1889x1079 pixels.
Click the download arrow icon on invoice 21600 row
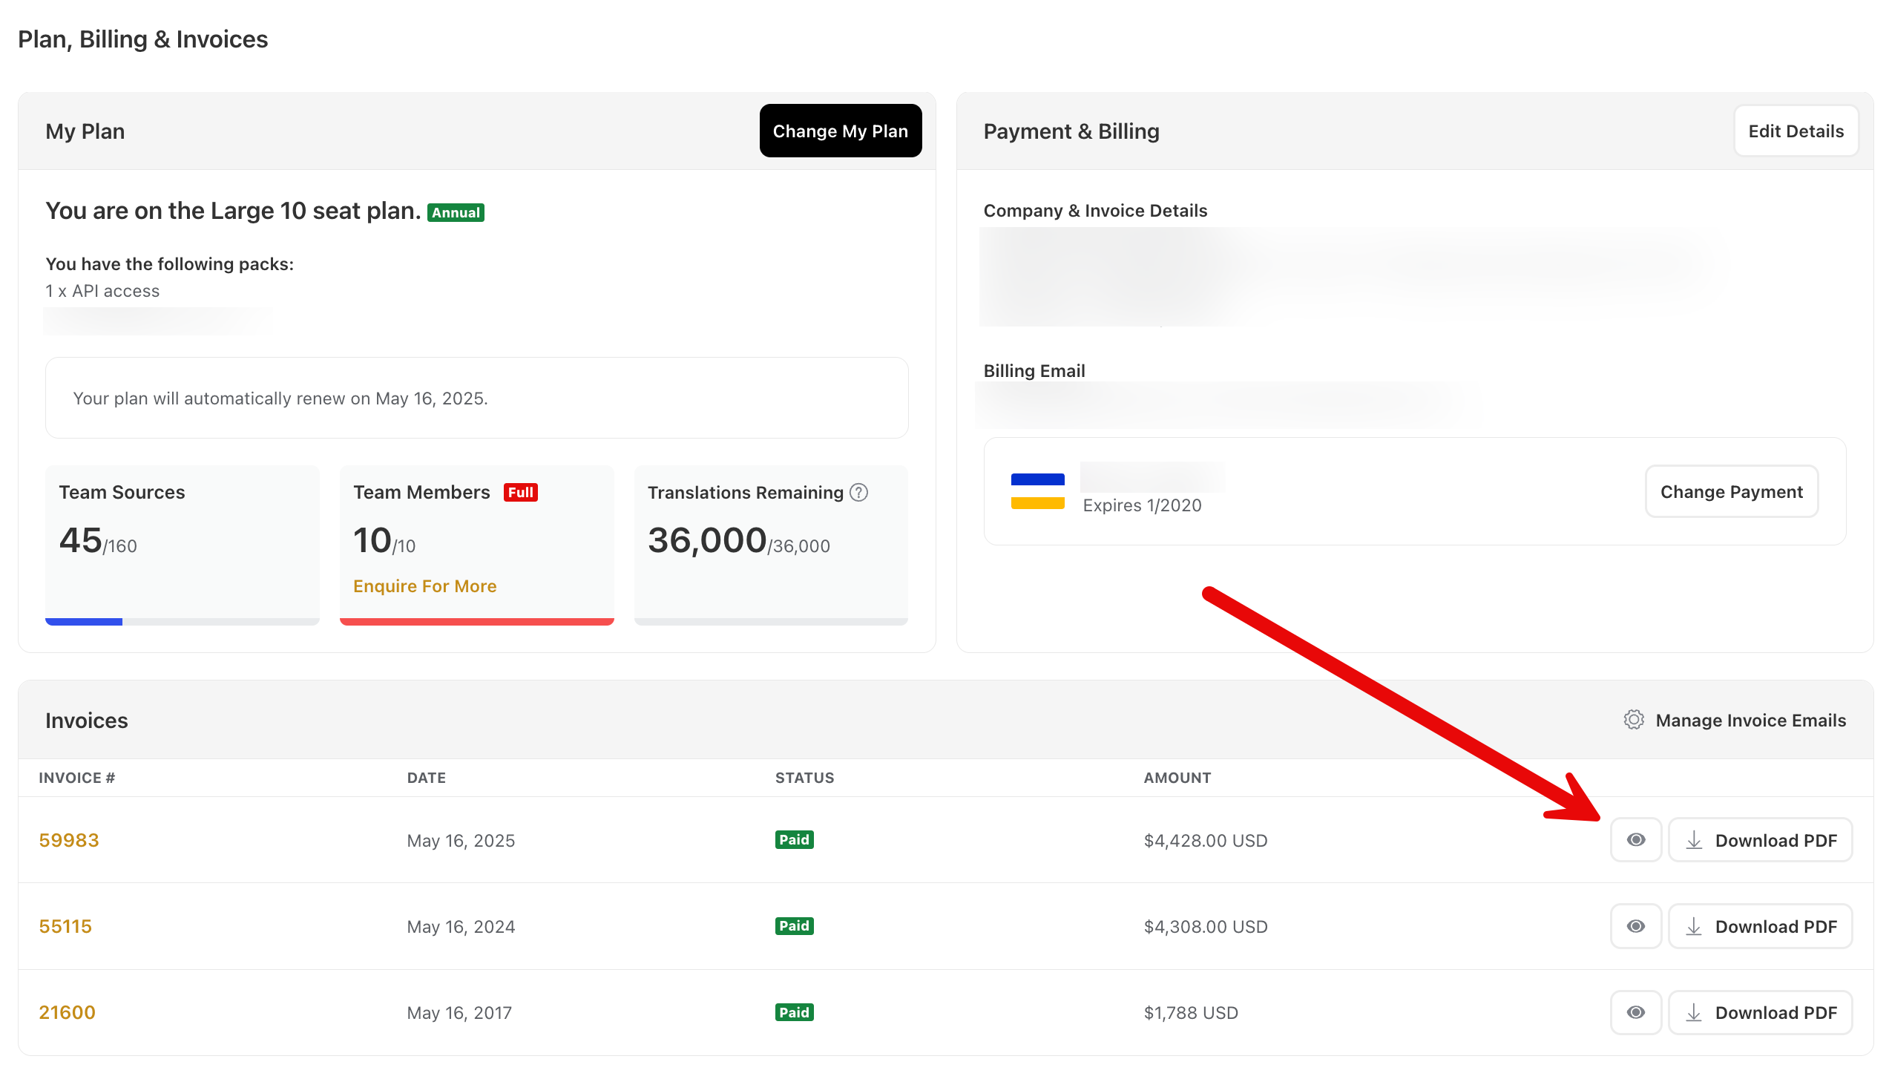pyautogui.click(x=1695, y=1012)
